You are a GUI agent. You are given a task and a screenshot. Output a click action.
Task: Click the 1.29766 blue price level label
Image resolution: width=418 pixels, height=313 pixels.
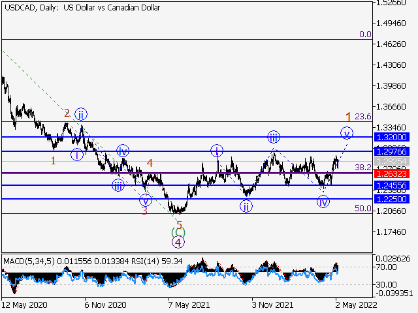tap(392, 151)
